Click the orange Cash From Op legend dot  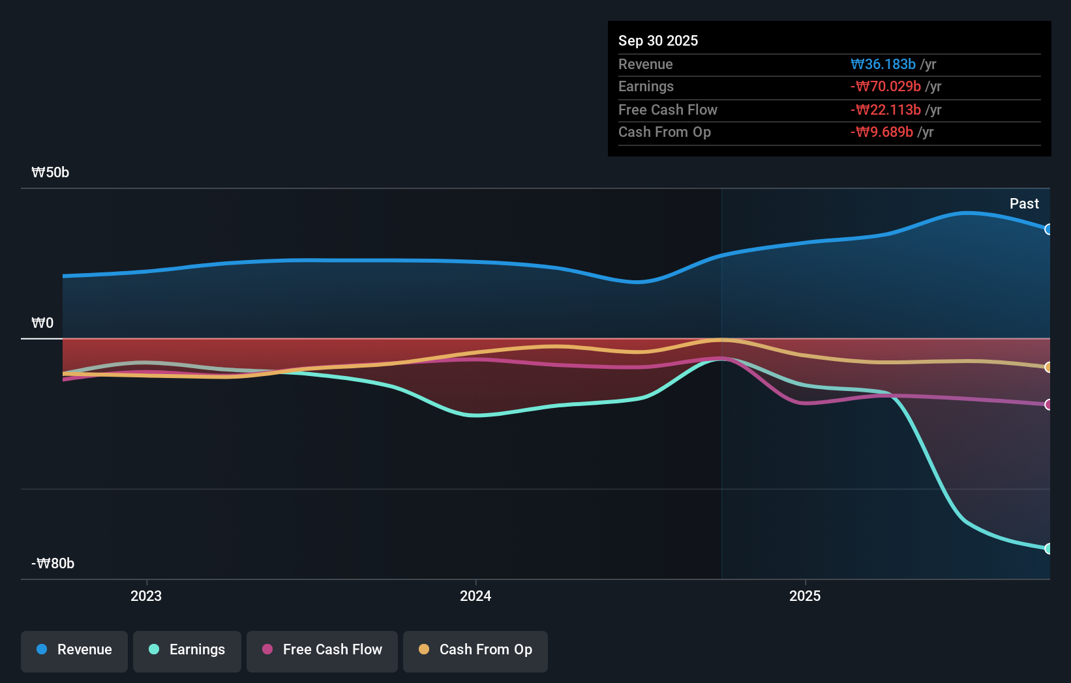click(x=424, y=649)
